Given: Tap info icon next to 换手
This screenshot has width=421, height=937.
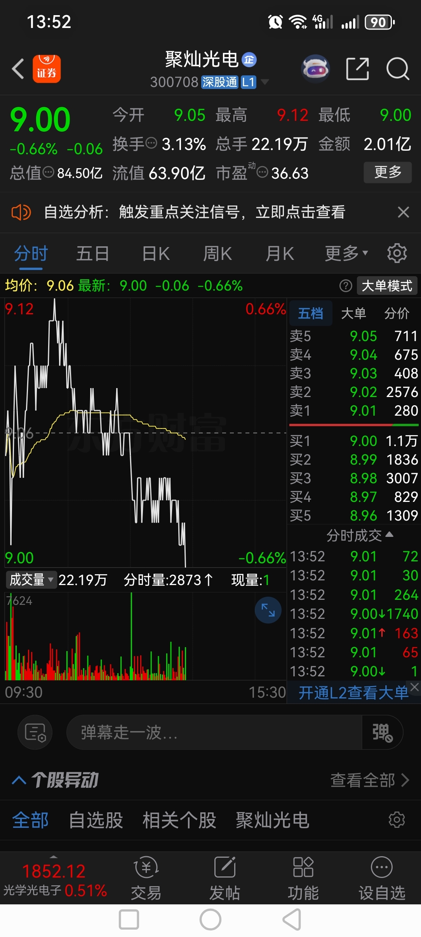Looking at the screenshot, I should [x=151, y=143].
